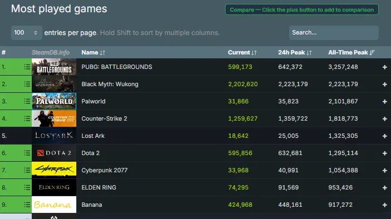This screenshot has width=391, height=219.
Task: Select current players value 2,202,620
Action: point(243,84)
